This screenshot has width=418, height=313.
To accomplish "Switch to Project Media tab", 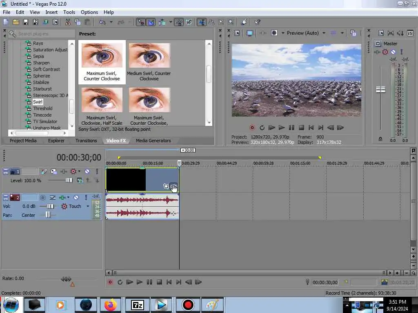I will tap(23, 141).
